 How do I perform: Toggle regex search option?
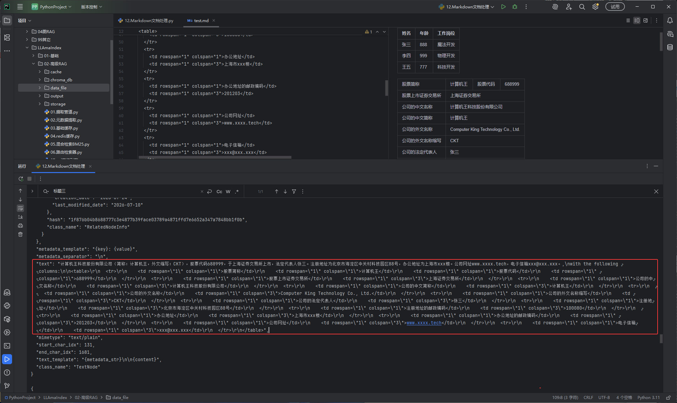coord(237,191)
